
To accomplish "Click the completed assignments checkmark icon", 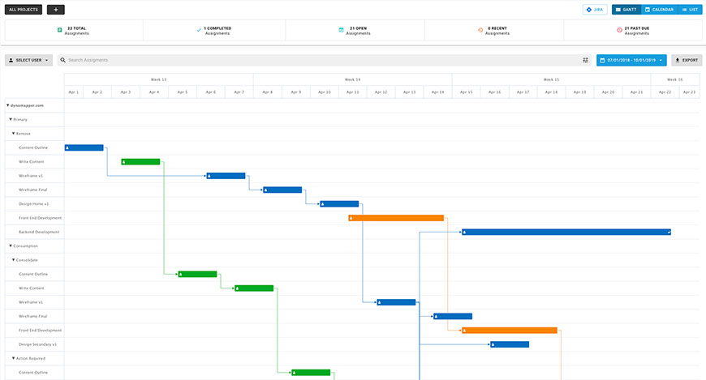I will 199,30.
